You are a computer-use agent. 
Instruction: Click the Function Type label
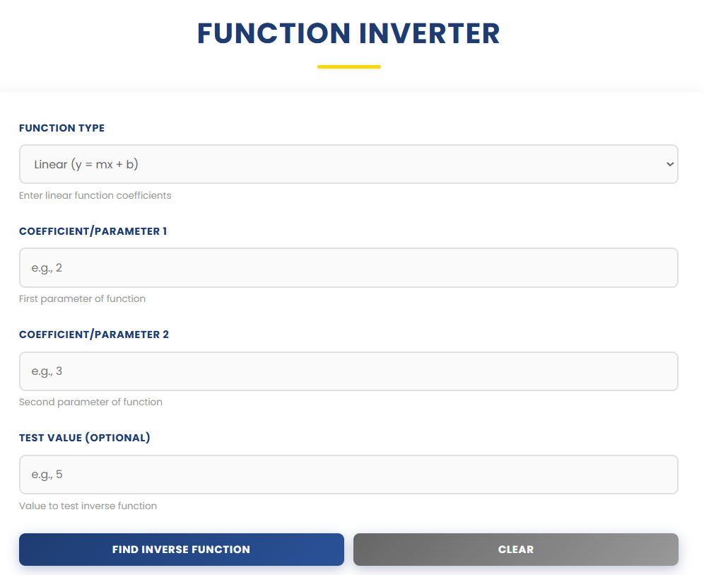tap(61, 128)
